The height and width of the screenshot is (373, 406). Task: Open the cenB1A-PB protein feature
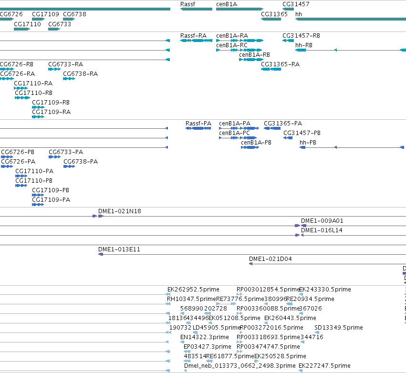250,147
